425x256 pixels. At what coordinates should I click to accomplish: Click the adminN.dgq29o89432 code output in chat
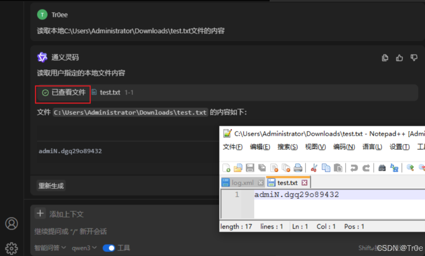70,151
